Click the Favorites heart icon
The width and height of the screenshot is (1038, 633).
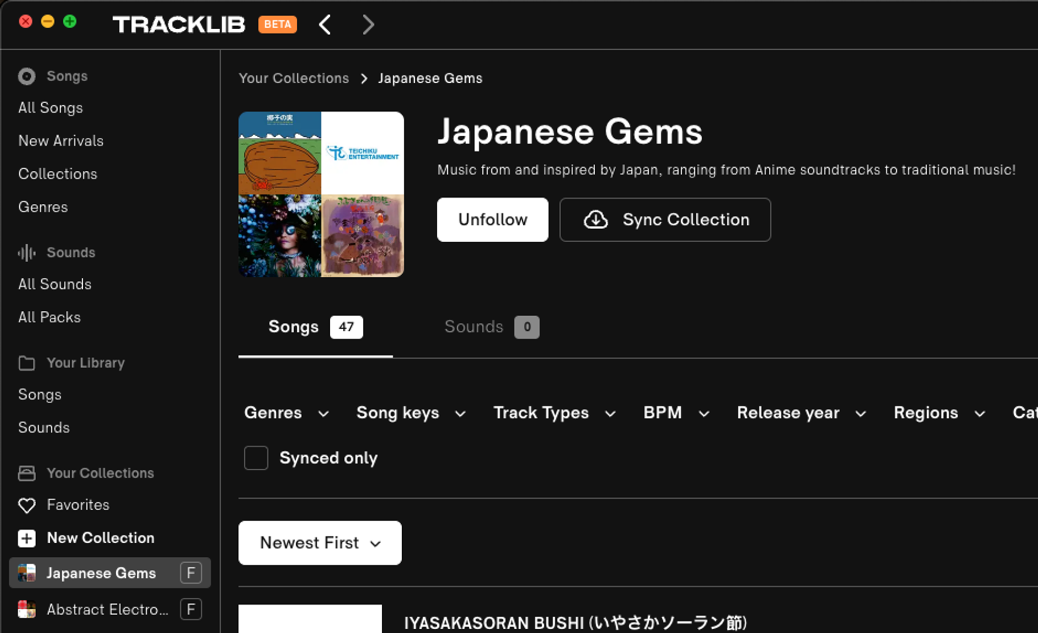coord(26,505)
